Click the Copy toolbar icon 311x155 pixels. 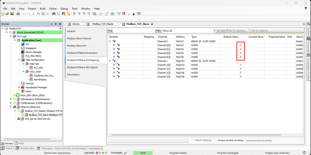point(38,14)
